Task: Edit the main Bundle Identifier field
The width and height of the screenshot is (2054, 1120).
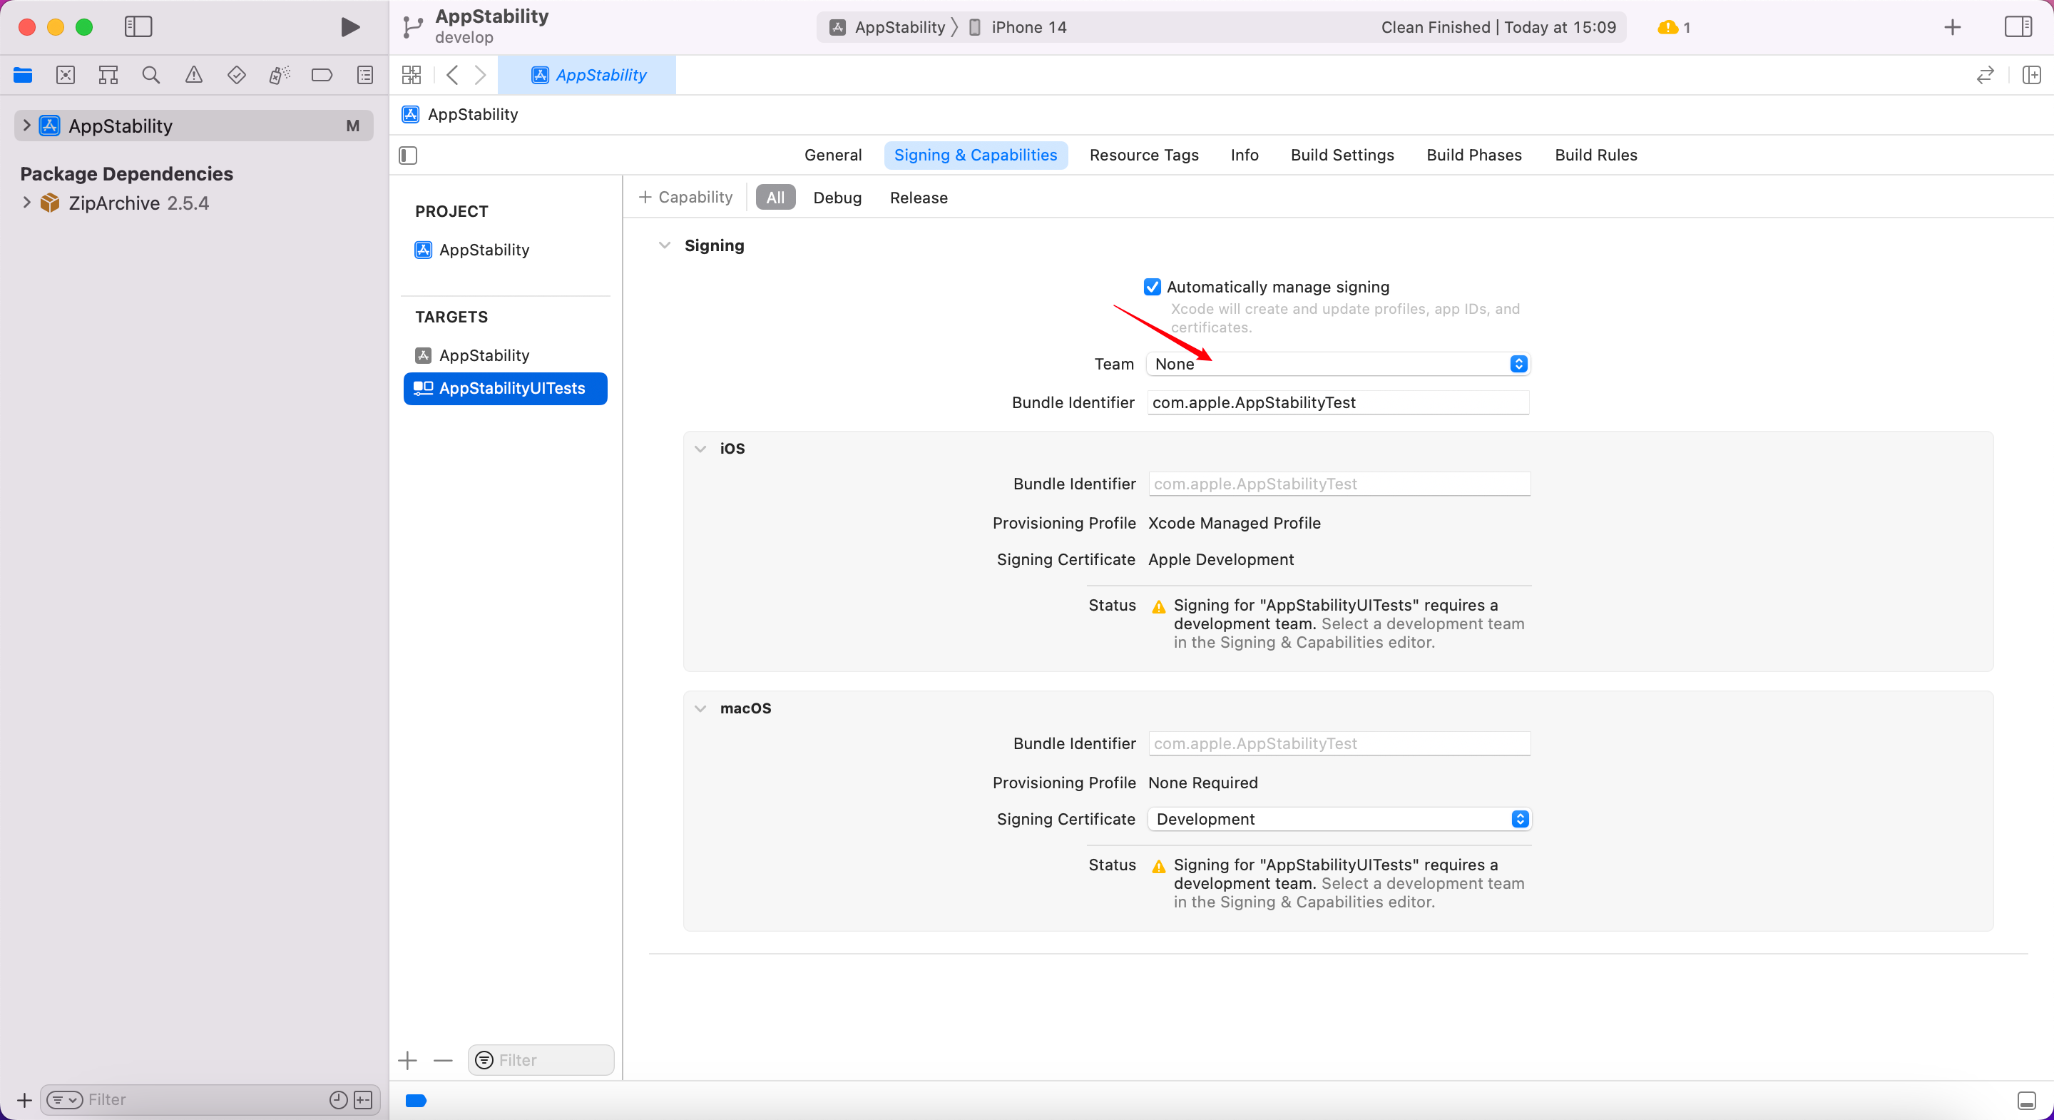Action: click(1337, 402)
